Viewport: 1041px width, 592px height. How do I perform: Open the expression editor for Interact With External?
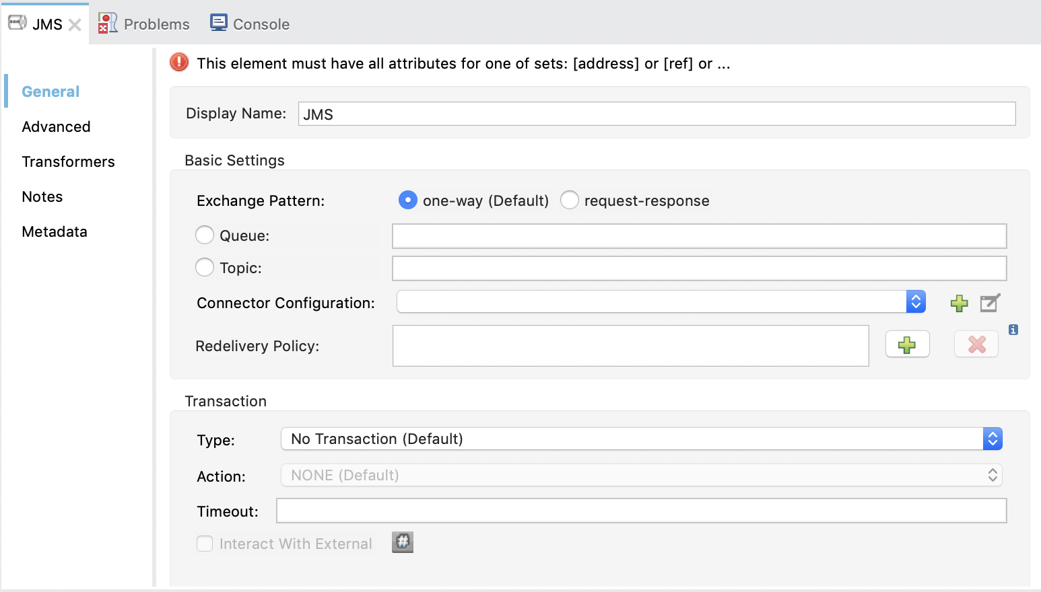click(402, 543)
